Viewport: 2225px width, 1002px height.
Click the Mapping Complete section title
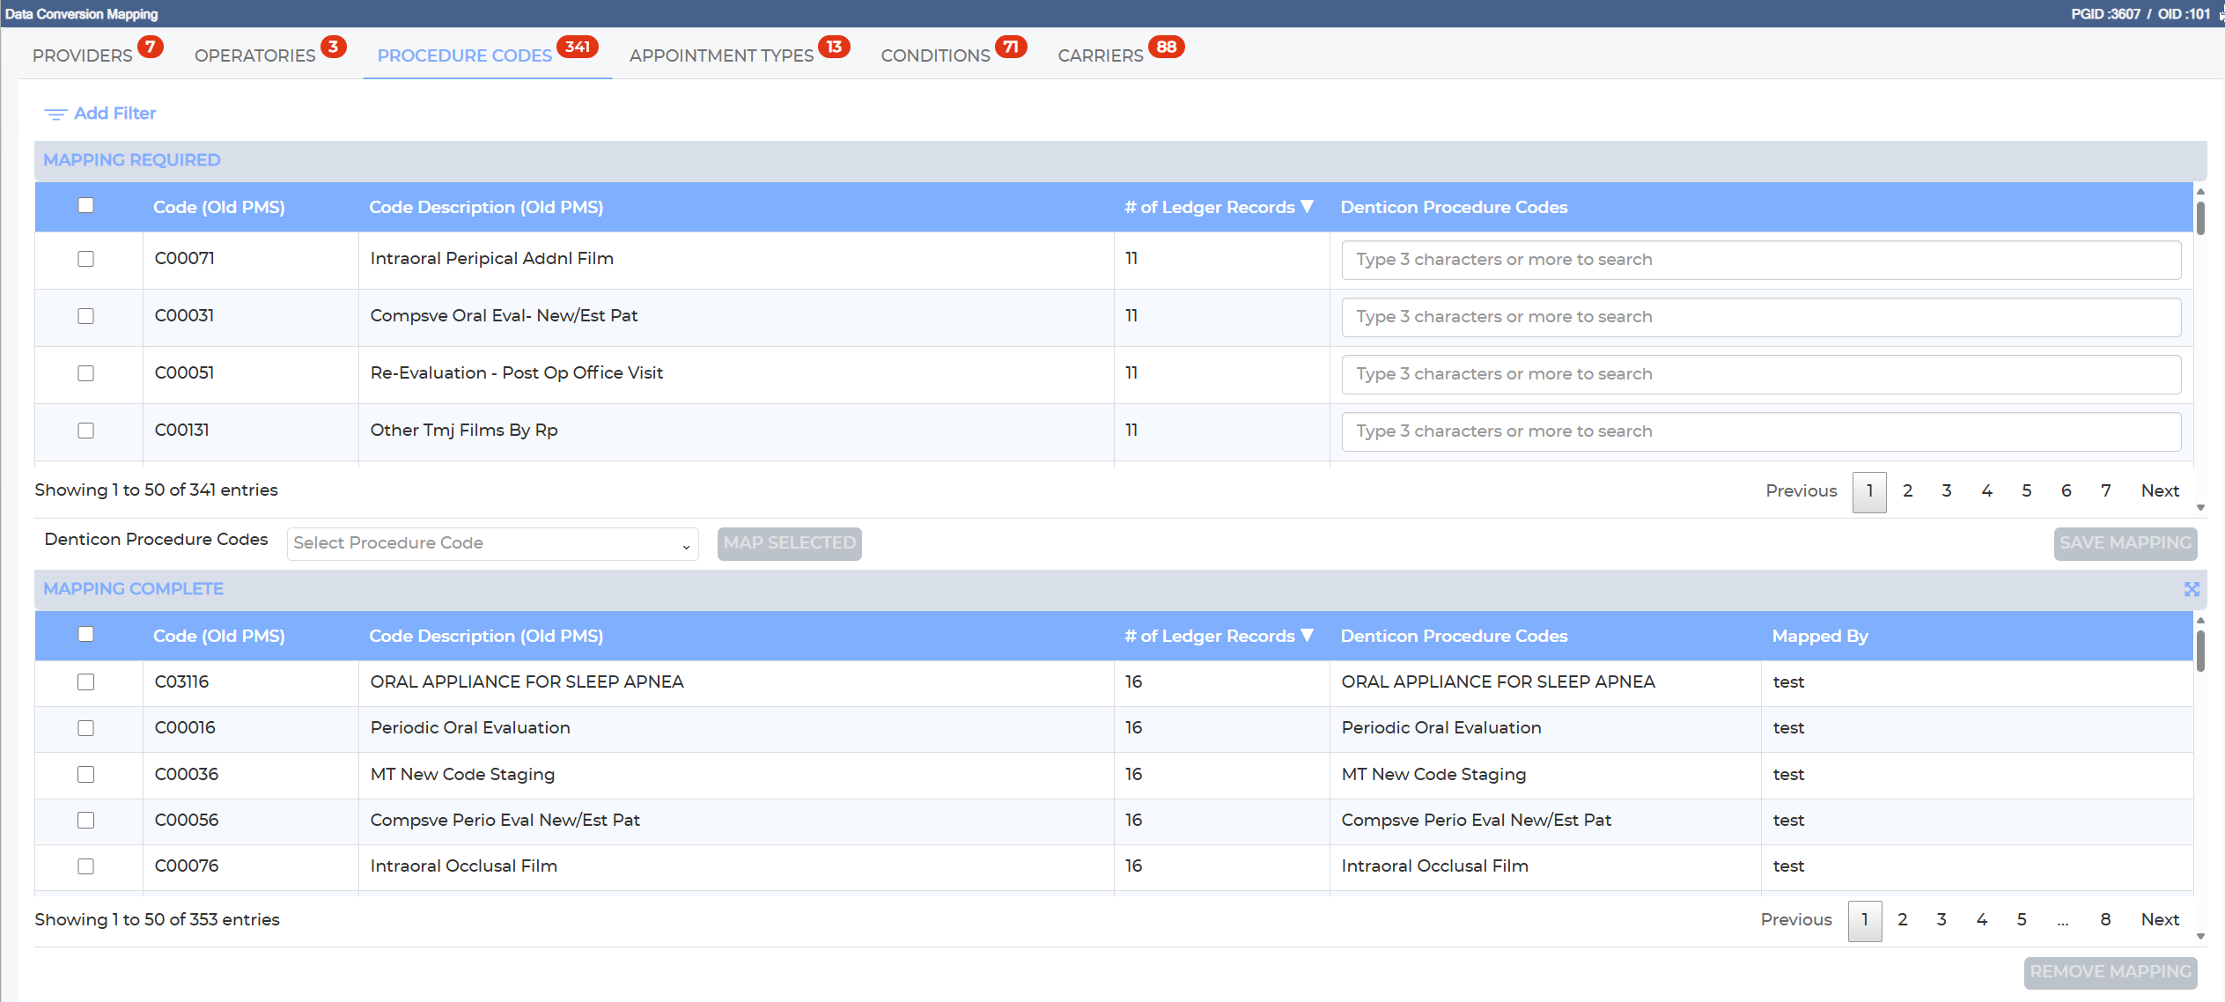pos(133,589)
